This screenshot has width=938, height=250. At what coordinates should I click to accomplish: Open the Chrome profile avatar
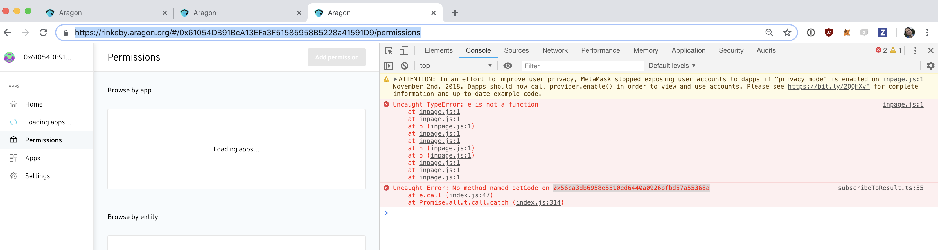pos(909,33)
